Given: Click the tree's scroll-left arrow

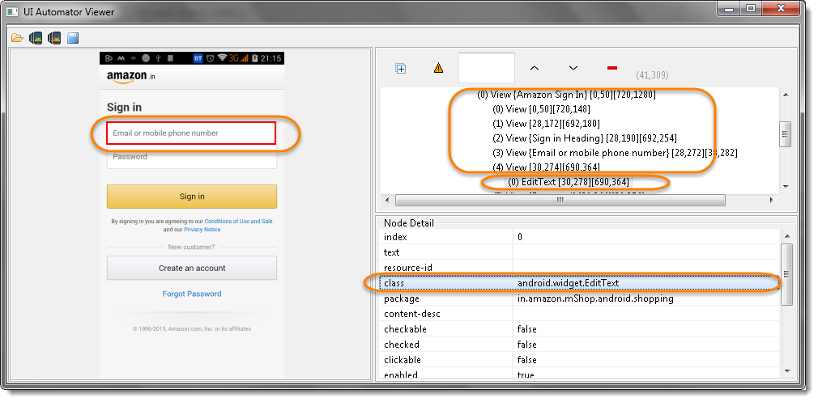Looking at the screenshot, I should 386,200.
